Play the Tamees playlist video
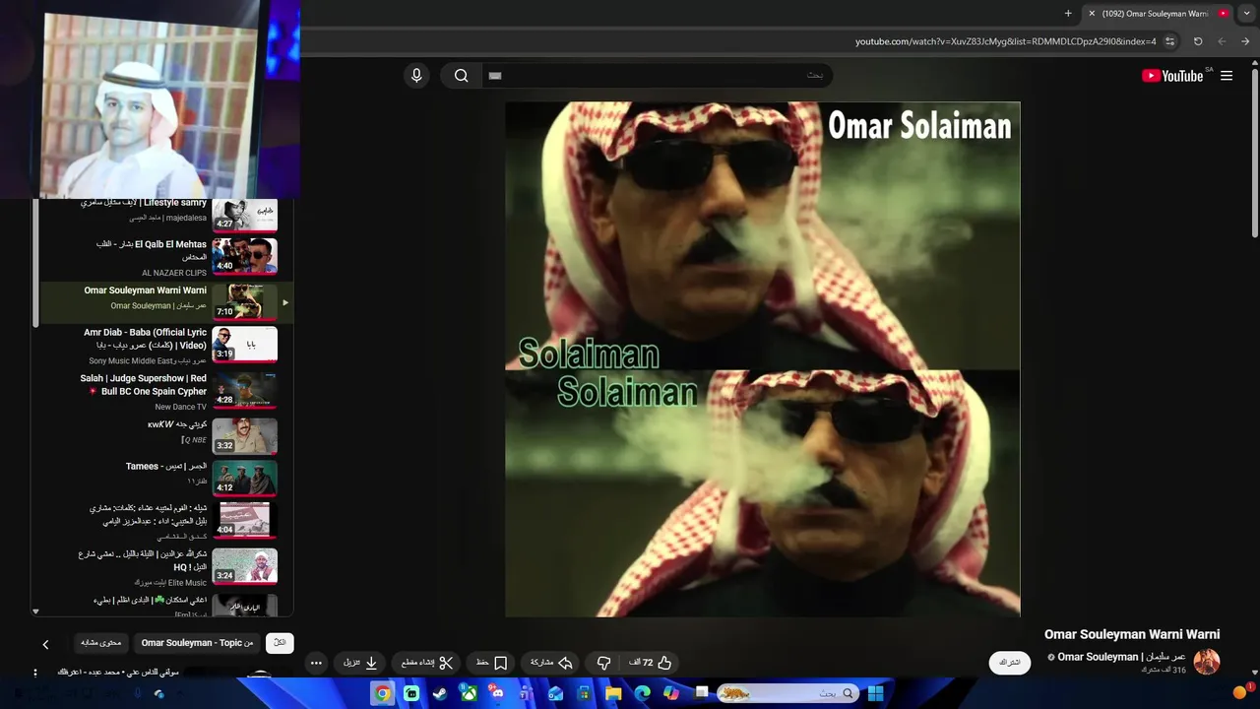Screen dimensions: 1260x709 click(x=244, y=479)
